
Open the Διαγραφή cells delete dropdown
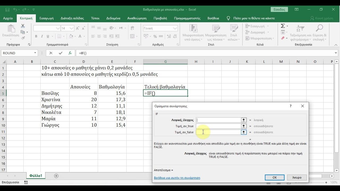(257, 32)
